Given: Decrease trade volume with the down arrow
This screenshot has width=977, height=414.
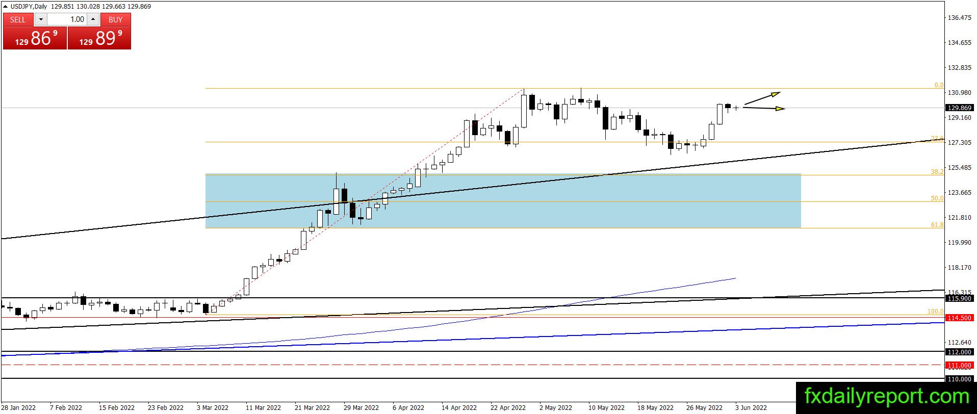Looking at the screenshot, I should click(41, 19).
